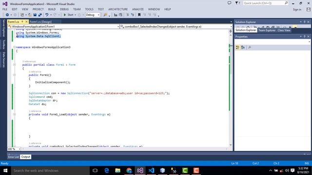Open the TEAM menu
The image size is (312, 175).
click(77, 9)
